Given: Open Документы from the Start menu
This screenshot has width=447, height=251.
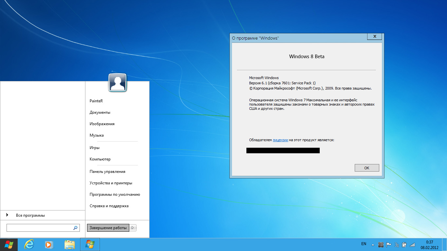Looking at the screenshot, I should pyautogui.click(x=100, y=112).
